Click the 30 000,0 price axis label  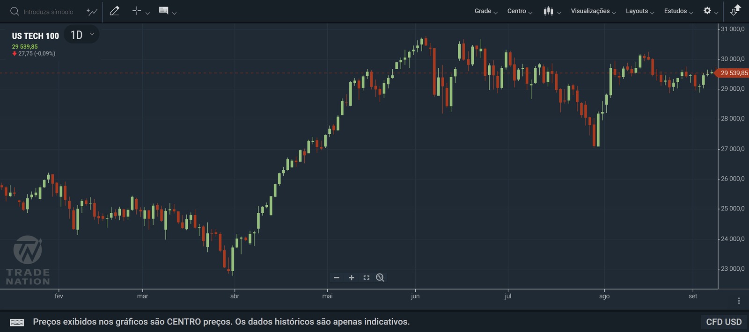[733, 59]
